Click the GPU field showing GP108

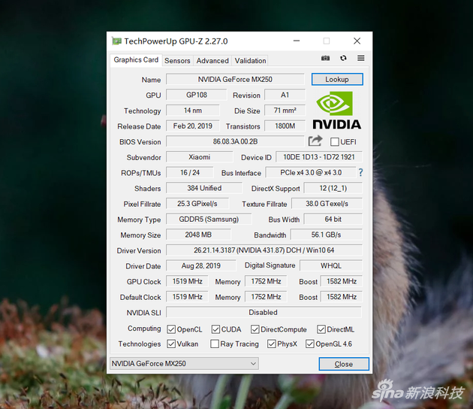(x=197, y=95)
